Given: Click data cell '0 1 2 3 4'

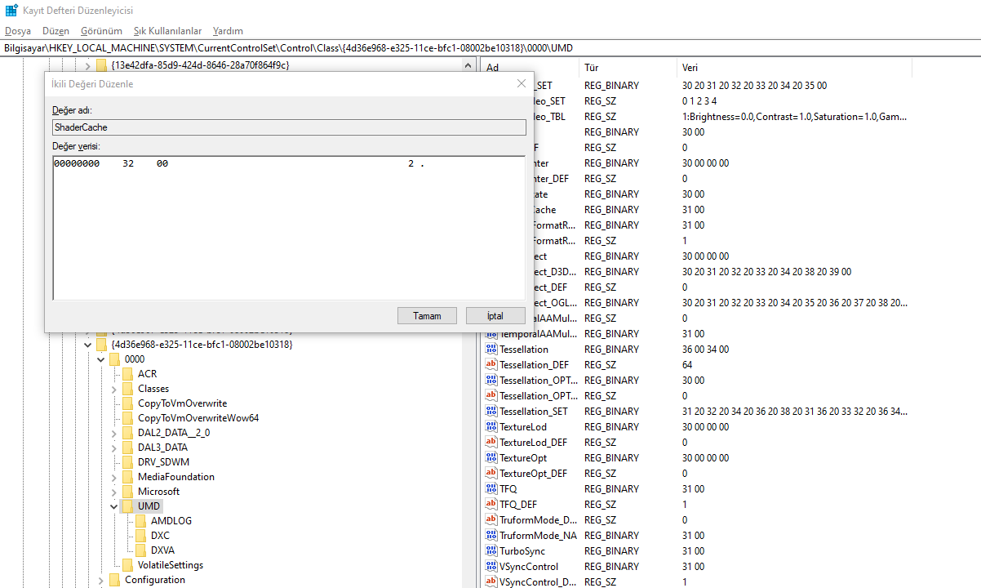Looking at the screenshot, I should [x=699, y=100].
